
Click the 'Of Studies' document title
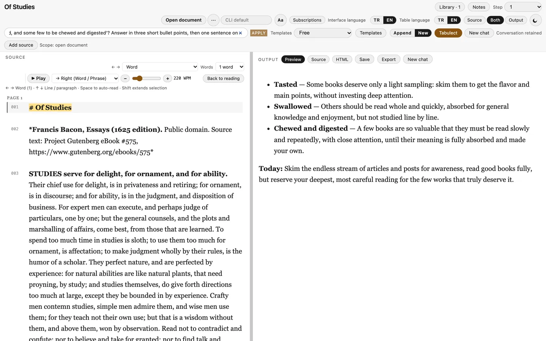(19, 7)
